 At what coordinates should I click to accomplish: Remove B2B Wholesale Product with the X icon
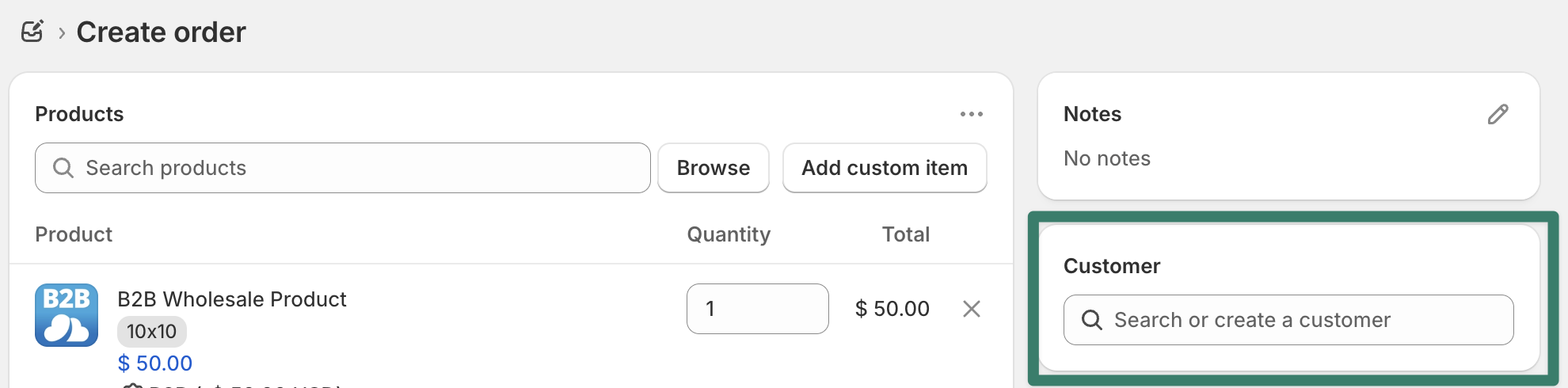click(971, 309)
